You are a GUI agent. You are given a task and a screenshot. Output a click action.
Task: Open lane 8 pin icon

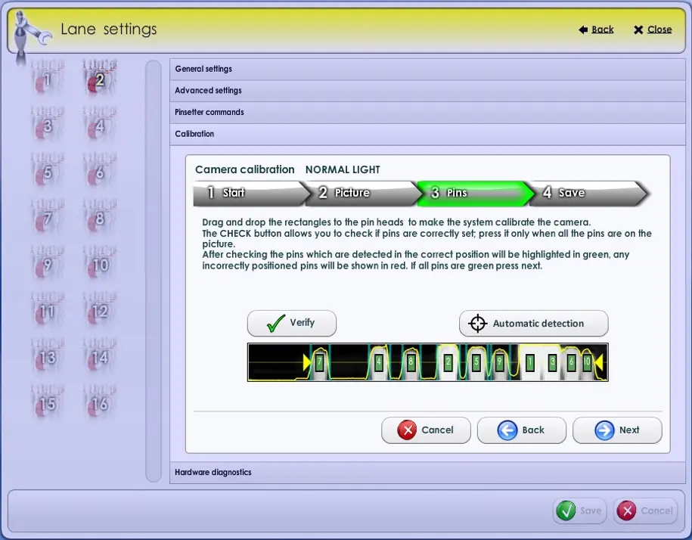coord(99,217)
